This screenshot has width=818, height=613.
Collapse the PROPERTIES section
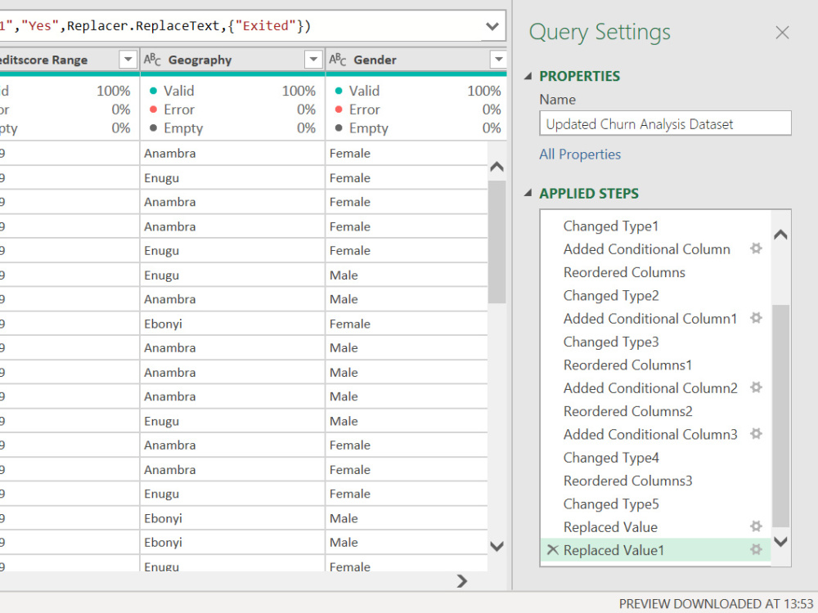pyautogui.click(x=528, y=76)
